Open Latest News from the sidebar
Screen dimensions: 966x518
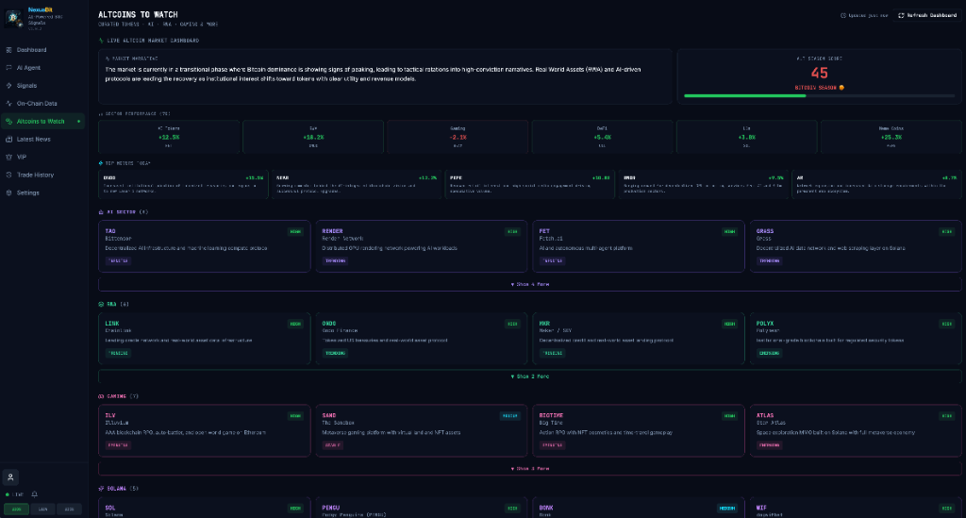click(43, 140)
